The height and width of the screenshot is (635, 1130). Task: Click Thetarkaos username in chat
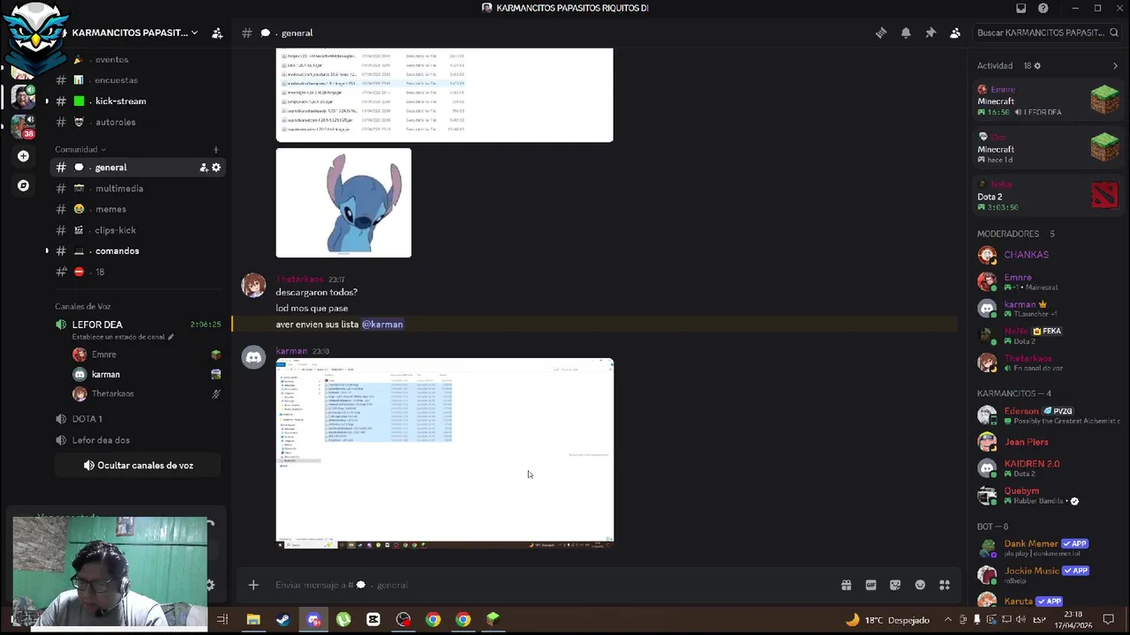click(300, 280)
